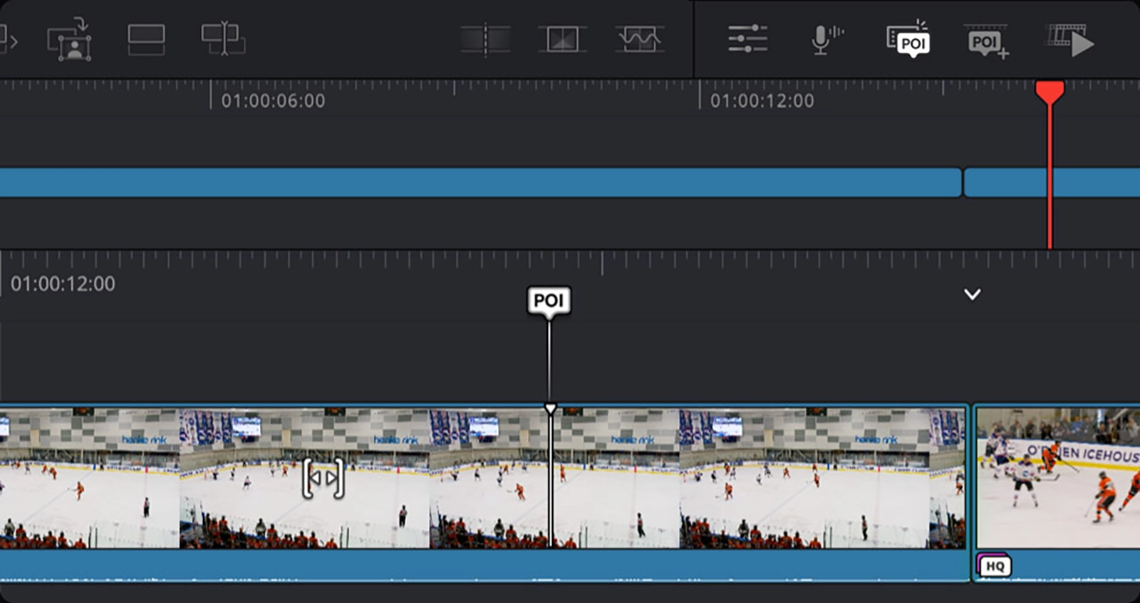The width and height of the screenshot is (1140, 603).
Task: Click the voiceover microphone icon
Action: pyautogui.click(x=825, y=40)
